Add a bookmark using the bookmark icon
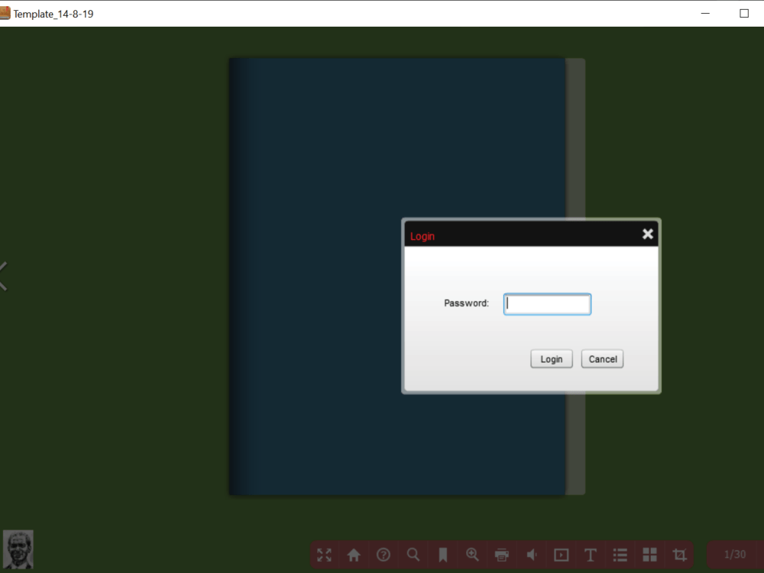 point(443,555)
